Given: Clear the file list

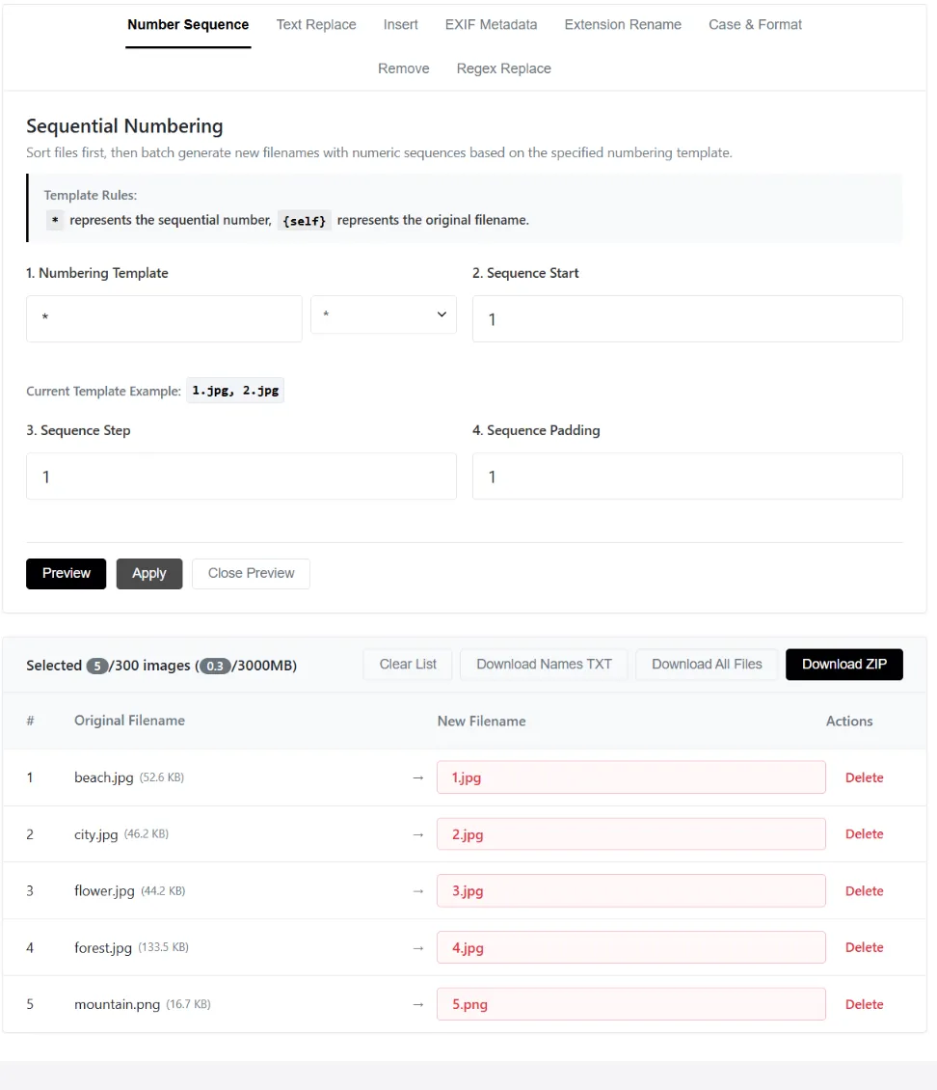Looking at the screenshot, I should (408, 665).
